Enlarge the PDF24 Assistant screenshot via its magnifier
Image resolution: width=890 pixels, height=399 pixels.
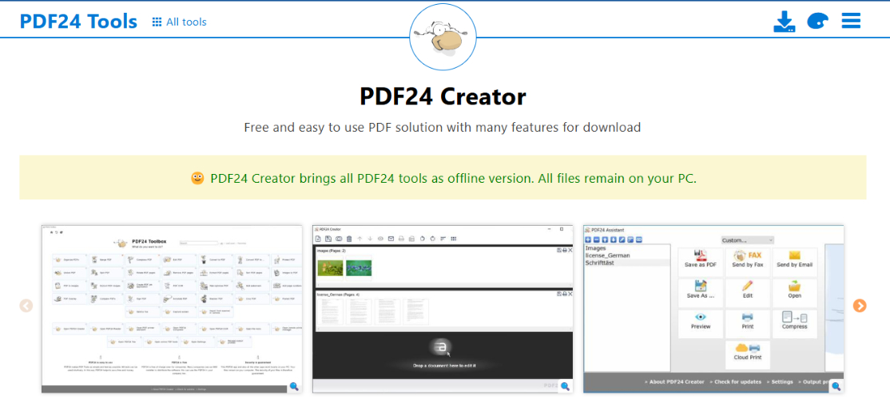836,386
